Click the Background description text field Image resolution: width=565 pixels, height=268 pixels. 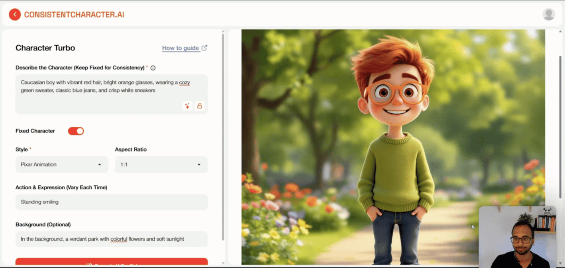click(x=112, y=239)
